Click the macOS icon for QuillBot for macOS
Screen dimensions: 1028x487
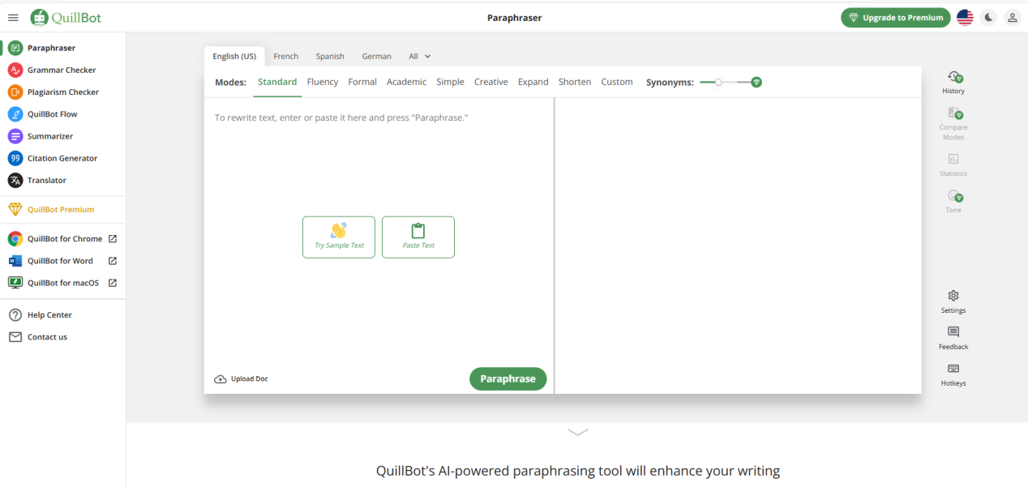15,283
